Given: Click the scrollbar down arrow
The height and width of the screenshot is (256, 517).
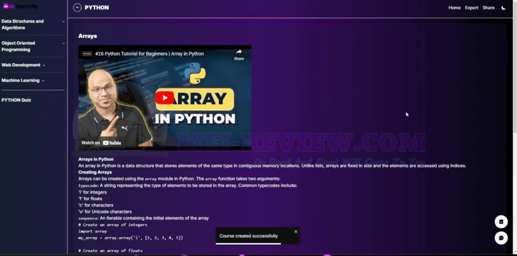Looking at the screenshot, I should point(515,252).
